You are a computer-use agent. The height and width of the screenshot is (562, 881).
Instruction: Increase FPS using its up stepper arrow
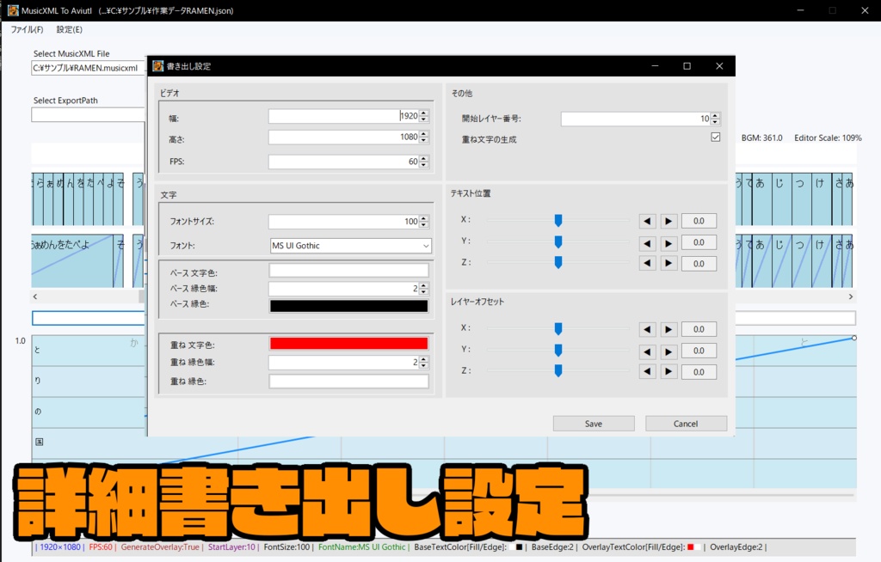(422, 158)
